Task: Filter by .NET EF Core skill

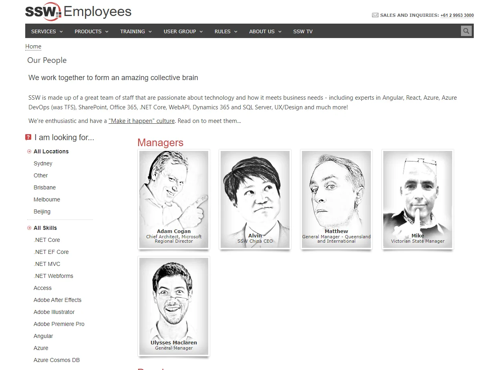Action: click(x=51, y=252)
